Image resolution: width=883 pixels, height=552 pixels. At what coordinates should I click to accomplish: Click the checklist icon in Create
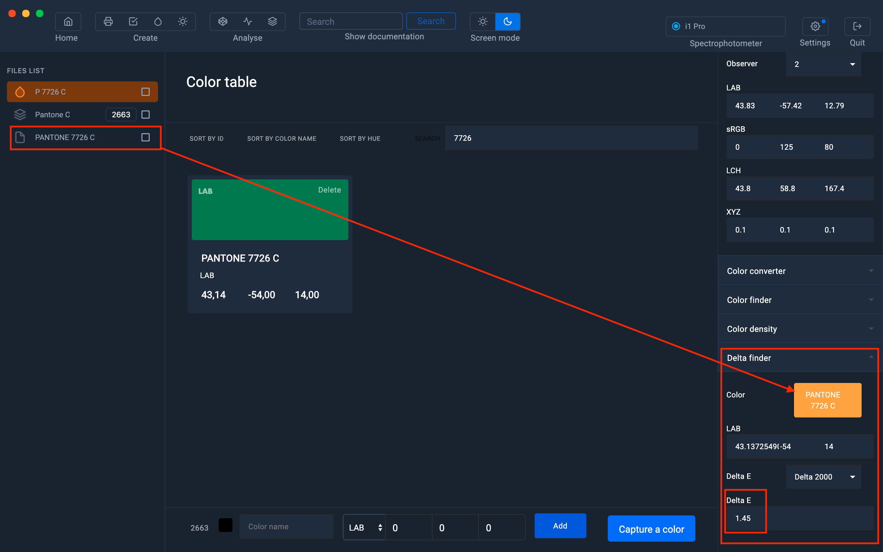(133, 21)
